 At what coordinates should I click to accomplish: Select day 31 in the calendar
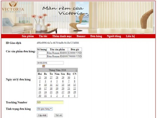pos(45,96)
